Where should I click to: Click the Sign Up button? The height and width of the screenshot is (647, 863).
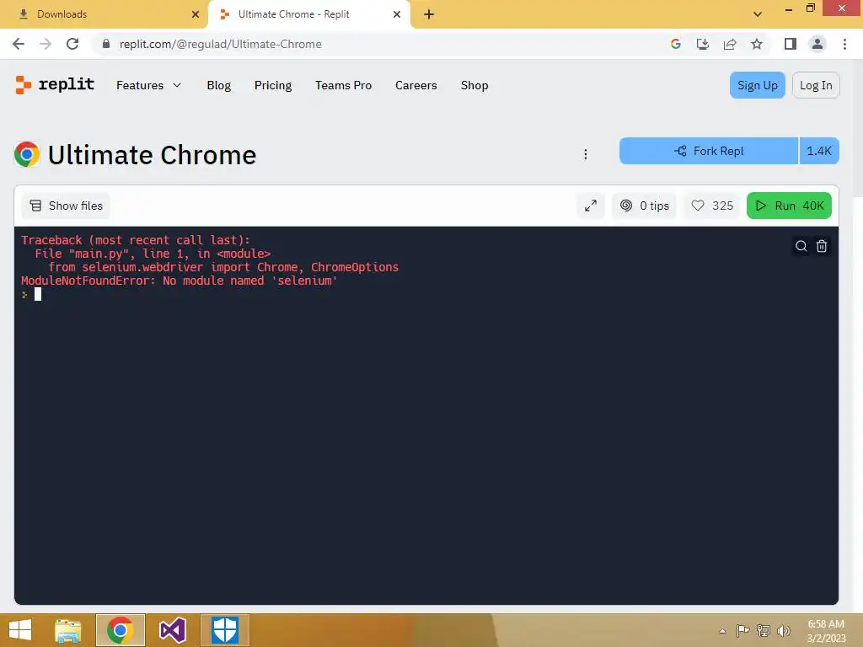coord(758,85)
